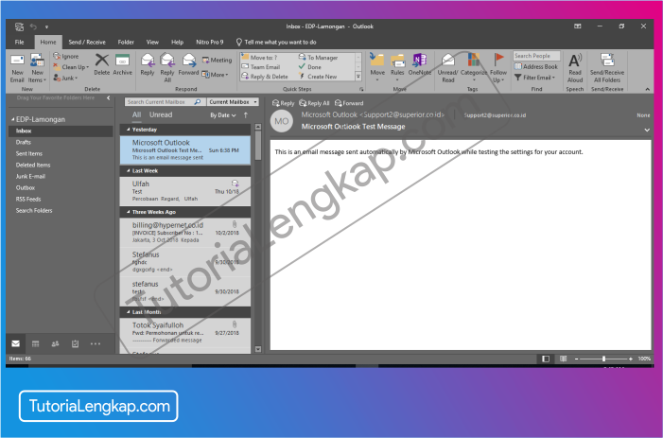Switch to Mail view icon
Viewport: 663px width, 438px height.
click(x=16, y=343)
